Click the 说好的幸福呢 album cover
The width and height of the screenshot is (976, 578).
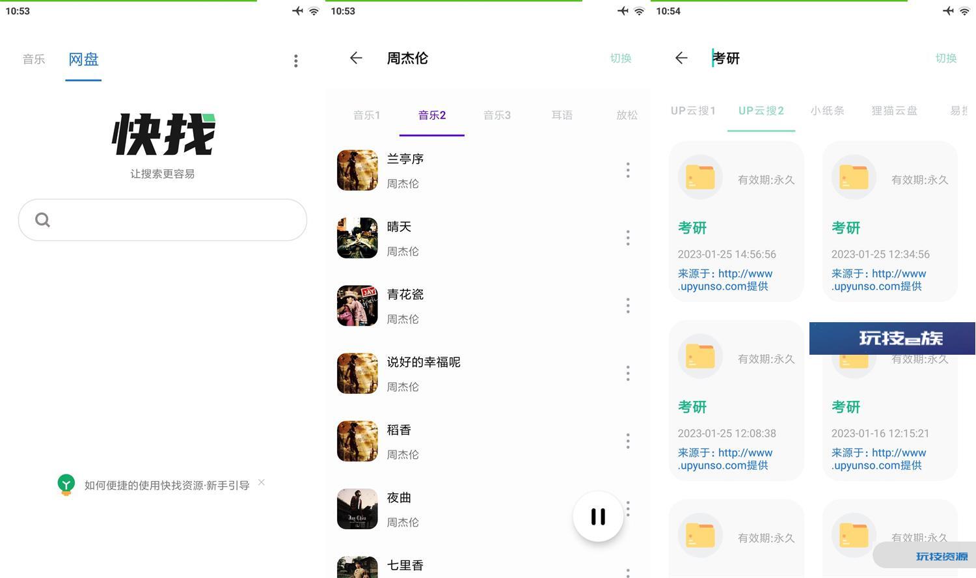coord(357,373)
